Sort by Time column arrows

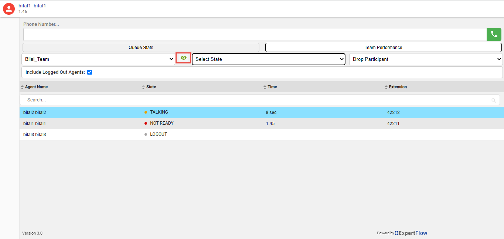pos(265,87)
